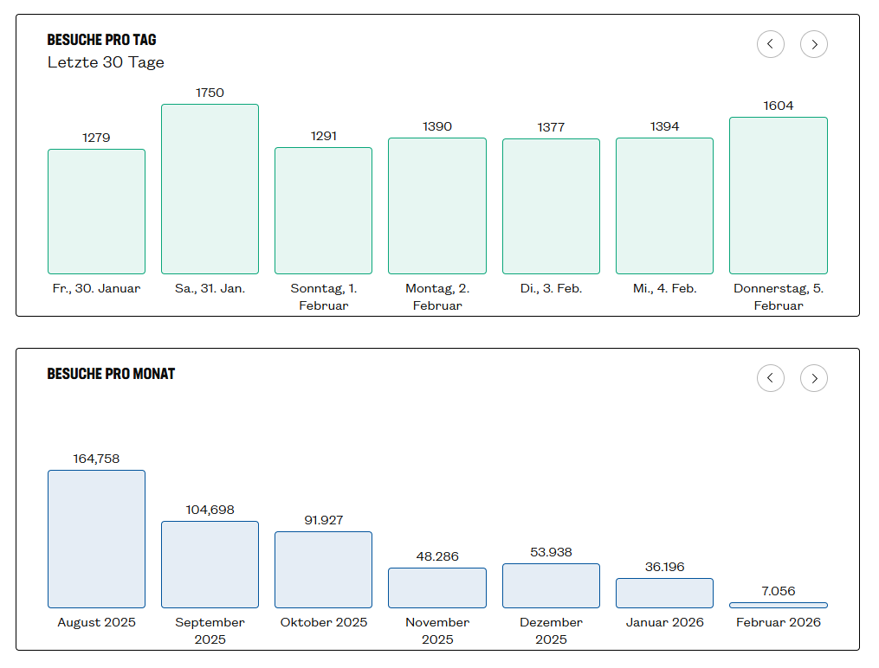879x668 pixels.
Task: Click the Besuche pro Monat heading
Action: tap(111, 374)
